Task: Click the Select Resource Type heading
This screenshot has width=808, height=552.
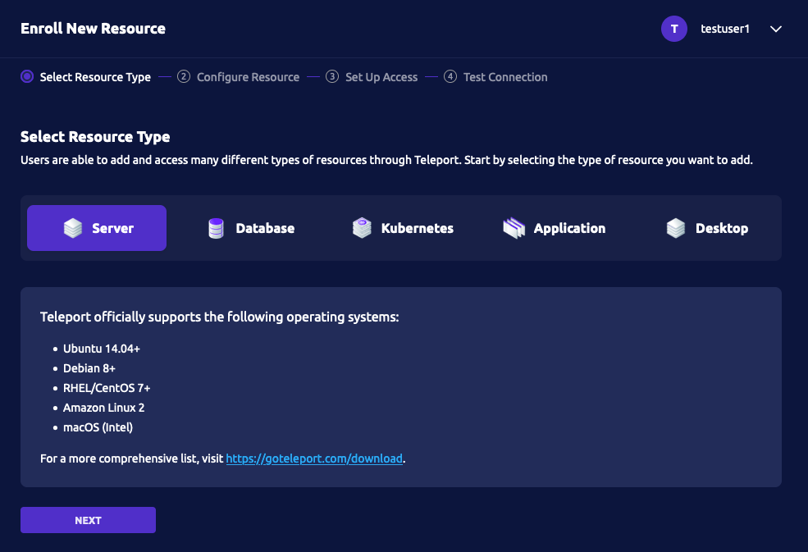Action: click(95, 137)
